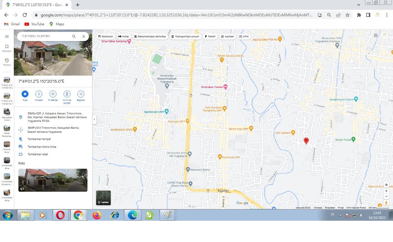Image resolution: width=393 pixels, height=242 pixels.
Task: Open the Lapisan layers tile
Action: 103,198
